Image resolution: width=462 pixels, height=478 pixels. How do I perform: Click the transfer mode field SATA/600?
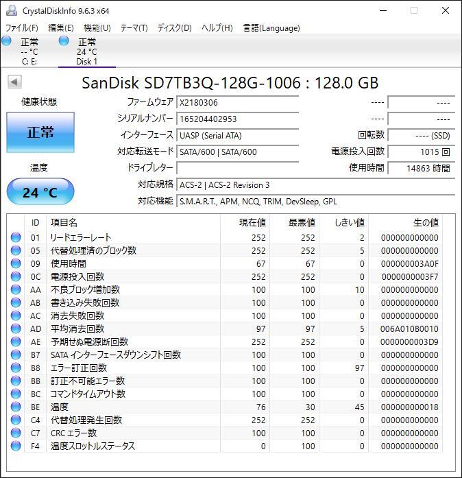point(237,152)
